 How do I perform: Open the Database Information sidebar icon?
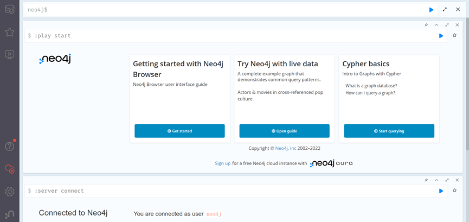tap(10, 10)
